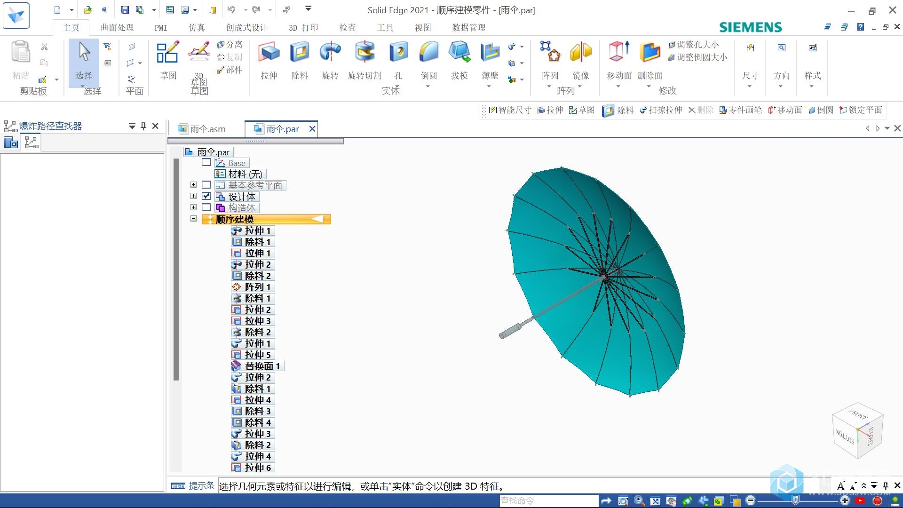Open the 移动面 dropdown arrow

tap(618, 87)
